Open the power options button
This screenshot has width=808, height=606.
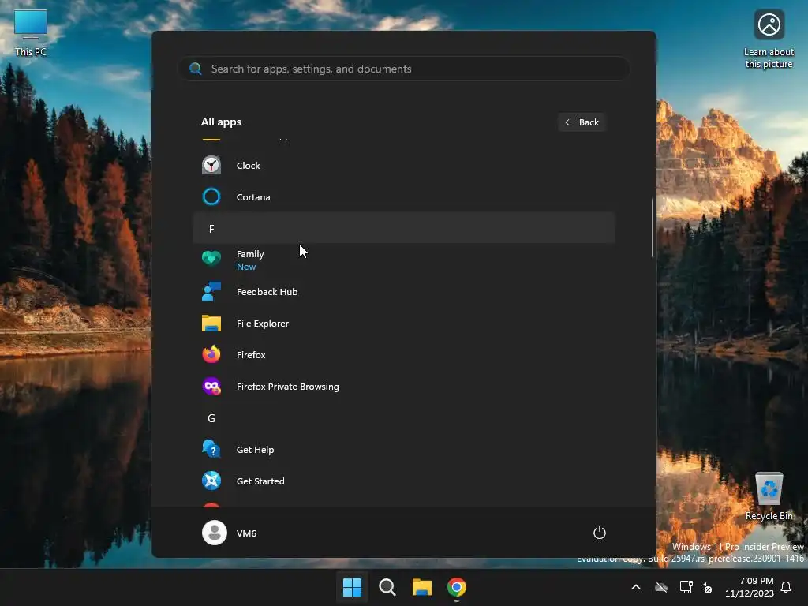[x=600, y=533]
